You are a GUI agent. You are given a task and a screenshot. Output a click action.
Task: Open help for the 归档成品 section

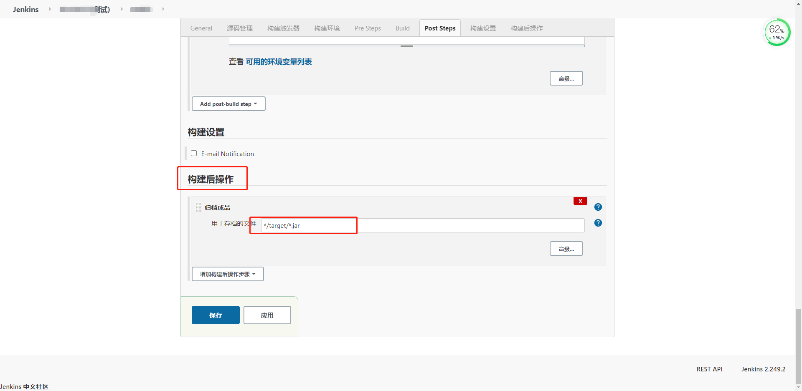point(598,207)
